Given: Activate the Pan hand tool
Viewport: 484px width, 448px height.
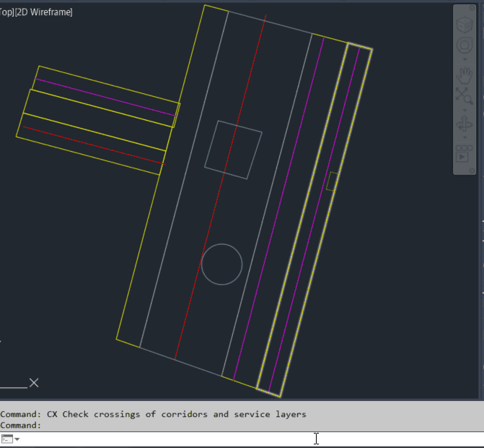Looking at the screenshot, I should (x=464, y=74).
